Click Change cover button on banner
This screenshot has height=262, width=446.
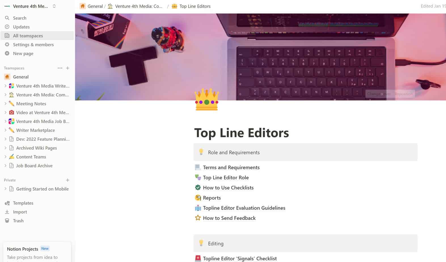[x=379, y=94]
